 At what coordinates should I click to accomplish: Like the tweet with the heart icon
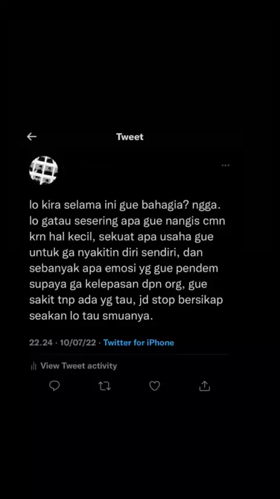[x=155, y=386]
